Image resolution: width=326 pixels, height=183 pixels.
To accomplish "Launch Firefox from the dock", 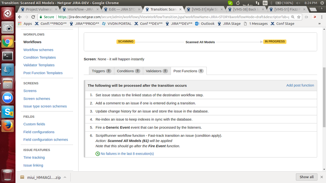I will coord(8,126).
